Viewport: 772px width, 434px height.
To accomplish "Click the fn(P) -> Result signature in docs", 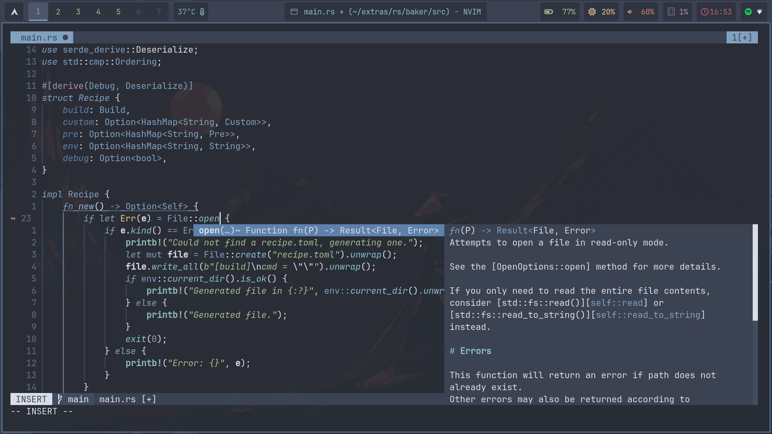I will click(522, 230).
